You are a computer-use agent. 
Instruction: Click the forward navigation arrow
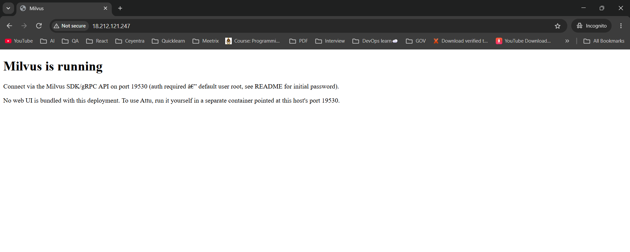point(24,26)
